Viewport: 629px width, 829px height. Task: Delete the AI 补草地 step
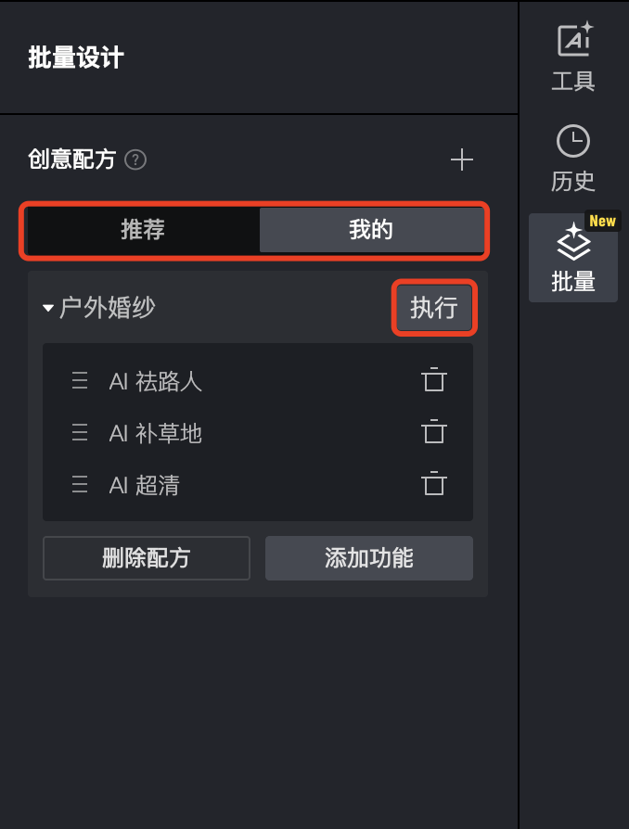[x=433, y=433]
